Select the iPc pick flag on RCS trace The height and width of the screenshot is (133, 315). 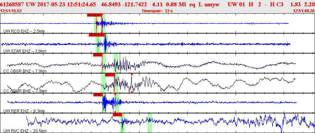click(90, 15)
